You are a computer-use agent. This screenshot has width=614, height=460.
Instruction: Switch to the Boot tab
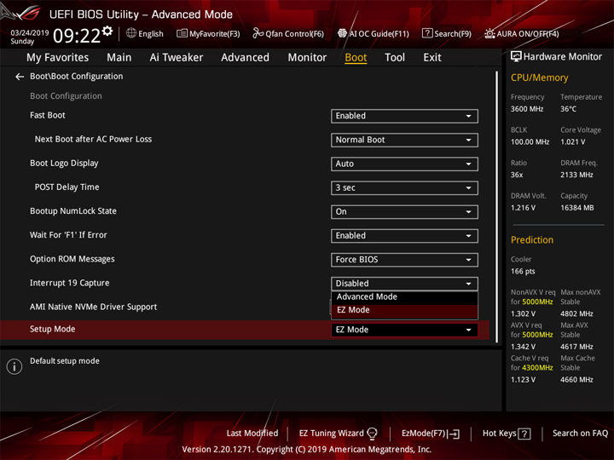point(356,58)
